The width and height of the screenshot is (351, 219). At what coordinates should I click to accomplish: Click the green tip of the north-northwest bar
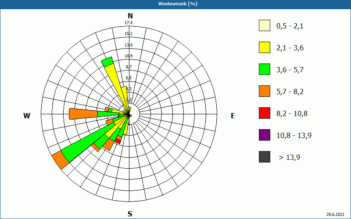click(x=107, y=62)
